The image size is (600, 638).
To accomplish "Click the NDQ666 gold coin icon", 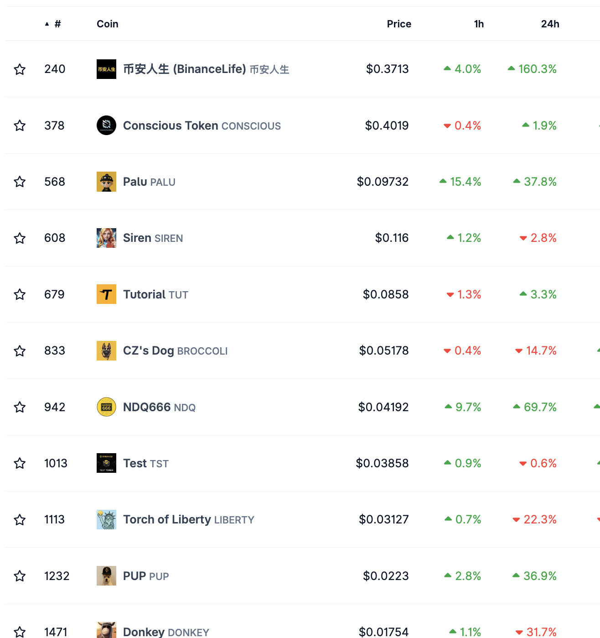I will coord(106,407).
